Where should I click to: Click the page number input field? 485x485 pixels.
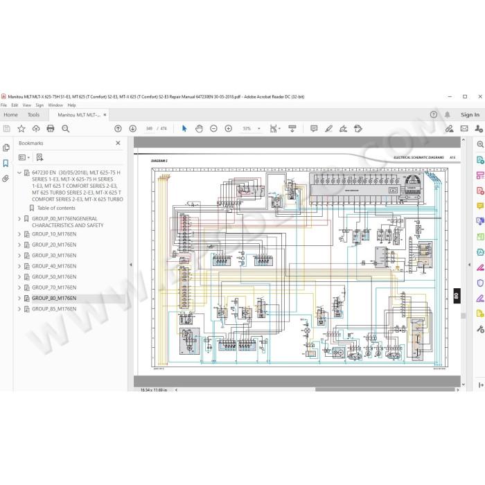[149, 128]
